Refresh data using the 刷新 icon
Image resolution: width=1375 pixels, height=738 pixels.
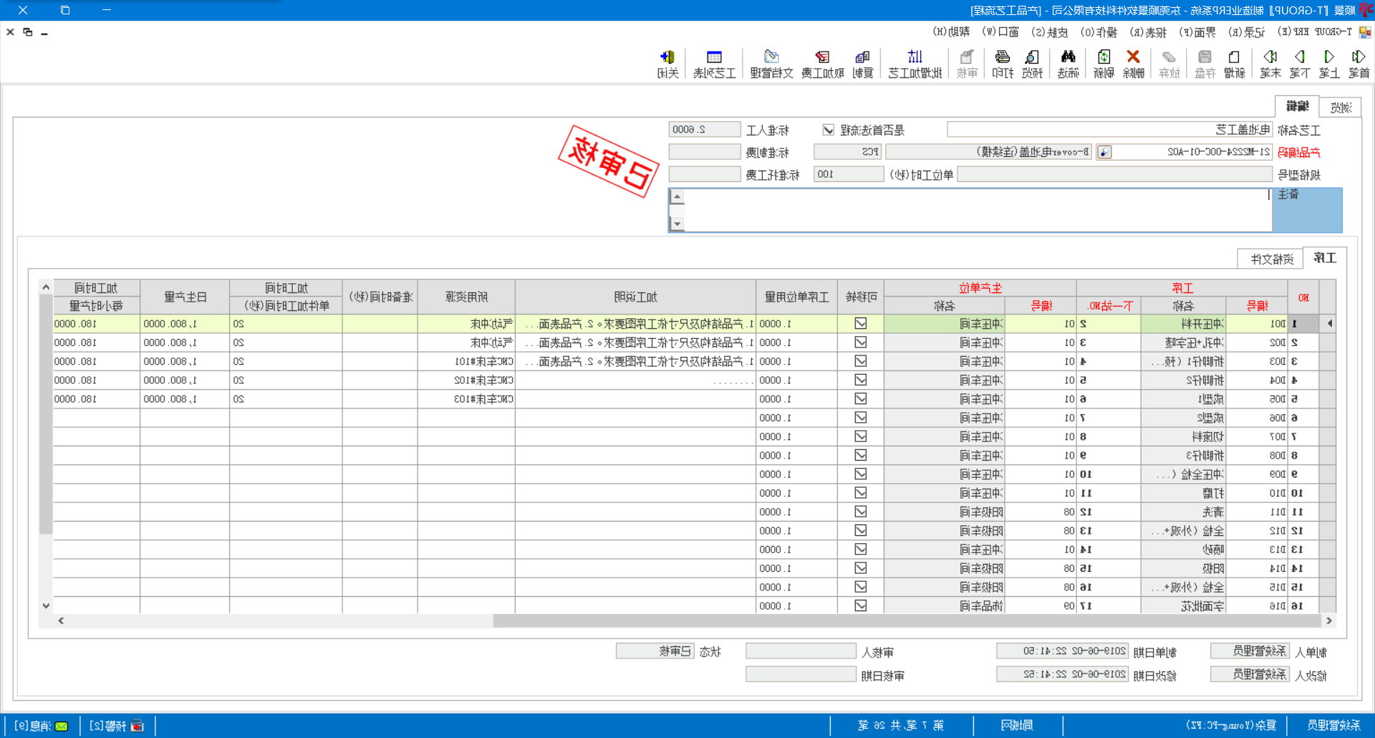[1104, 63]
